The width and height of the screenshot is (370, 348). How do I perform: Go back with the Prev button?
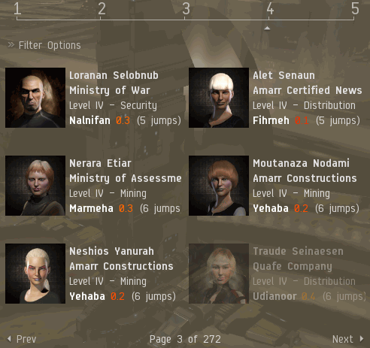(26, 339)
